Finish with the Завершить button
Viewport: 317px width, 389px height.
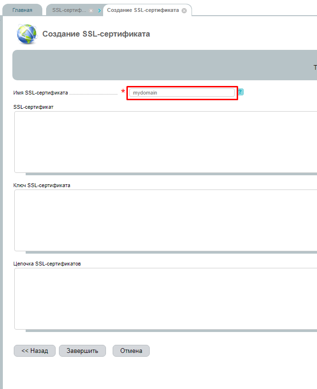pos(82,351)
